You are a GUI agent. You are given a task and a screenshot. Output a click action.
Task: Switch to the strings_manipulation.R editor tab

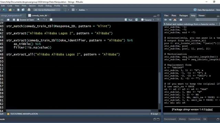[x=11, y=15]
